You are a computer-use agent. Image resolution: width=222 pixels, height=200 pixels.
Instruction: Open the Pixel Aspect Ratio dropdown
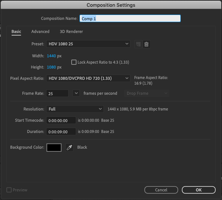(88, 78)
